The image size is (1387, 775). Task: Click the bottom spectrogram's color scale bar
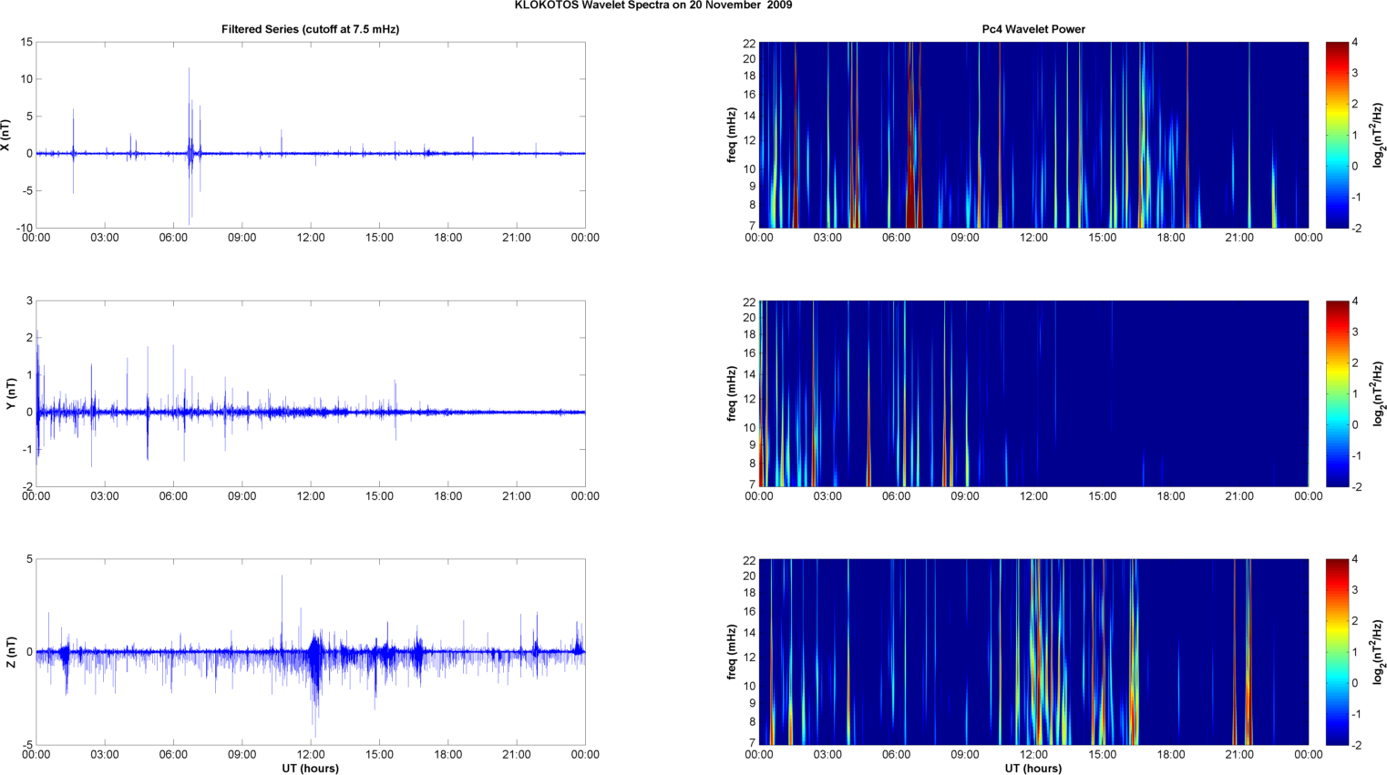(1336, 652)
